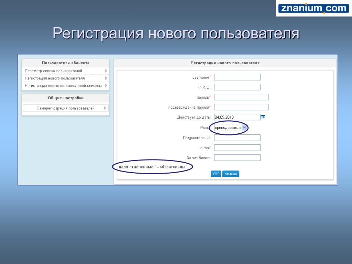Open the Роль dropdown showing преподаватель

pos(231,128)
